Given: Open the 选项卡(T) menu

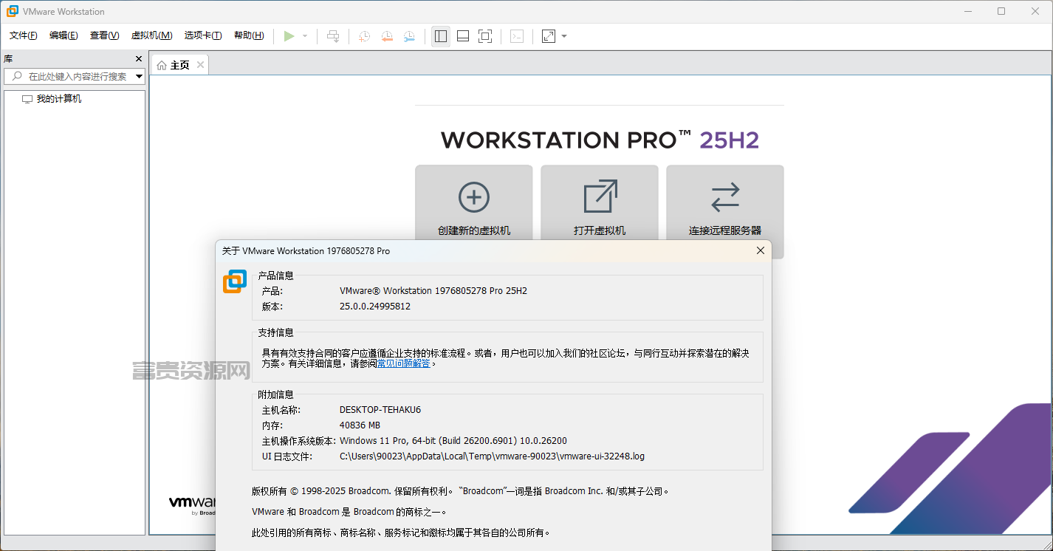Looking at the screenshot, I should tap(203, 35).
